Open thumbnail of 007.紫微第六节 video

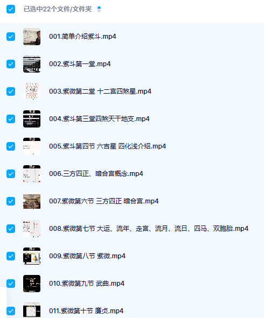pyautogui.click(x=32, y=201)
